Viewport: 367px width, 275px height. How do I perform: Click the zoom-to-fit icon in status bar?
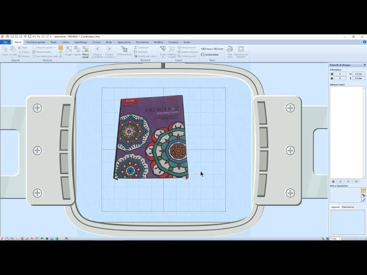327,238
